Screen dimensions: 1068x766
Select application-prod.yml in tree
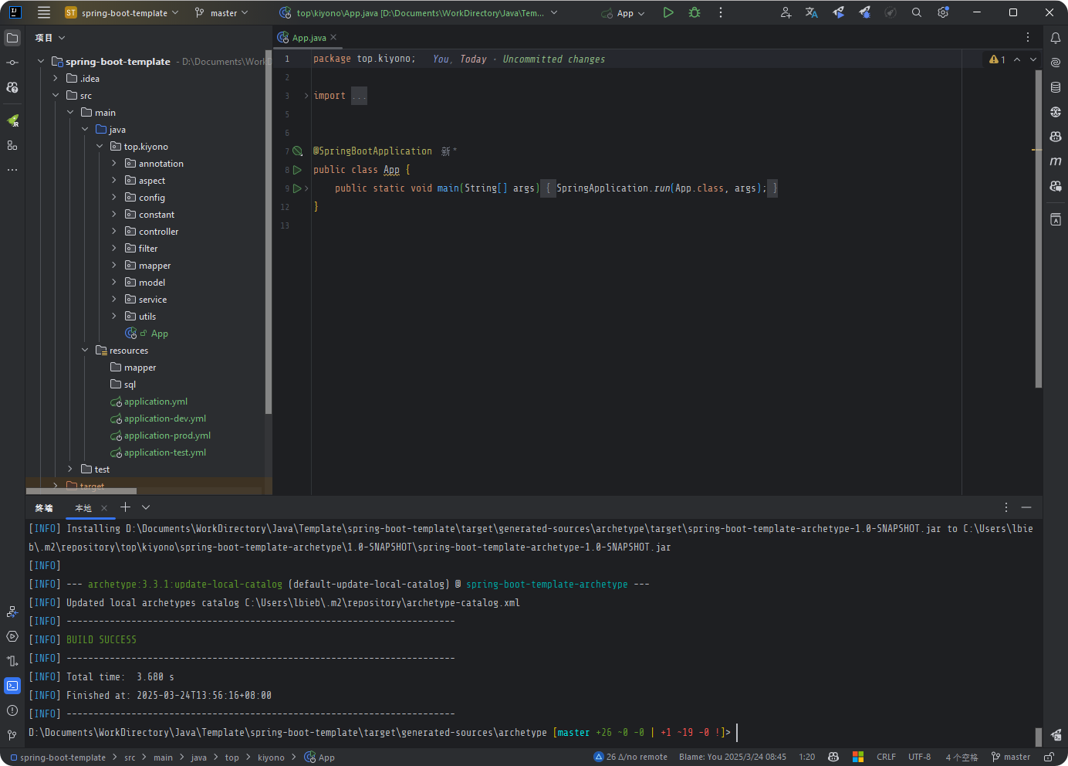click(x=167, y=436)
